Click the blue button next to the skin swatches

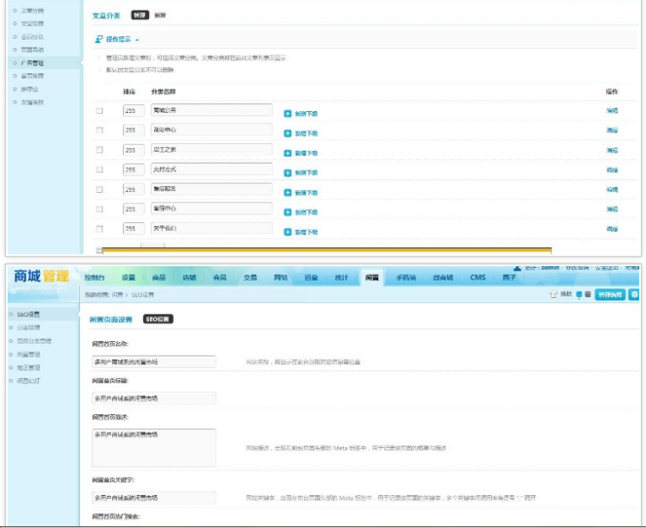[610, 295]
